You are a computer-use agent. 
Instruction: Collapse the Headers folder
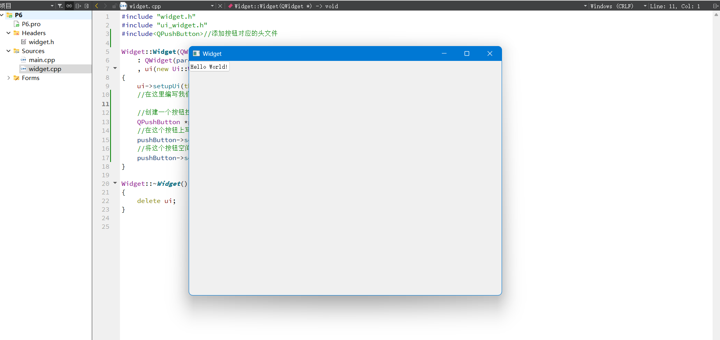point(8,33)
